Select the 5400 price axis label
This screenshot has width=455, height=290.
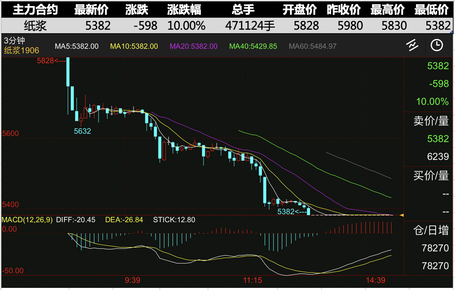click(11, 204)
